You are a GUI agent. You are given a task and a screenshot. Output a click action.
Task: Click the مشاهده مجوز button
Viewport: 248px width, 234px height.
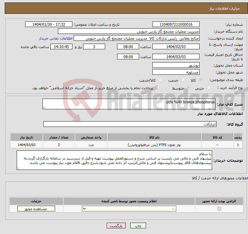pos(36,209)
